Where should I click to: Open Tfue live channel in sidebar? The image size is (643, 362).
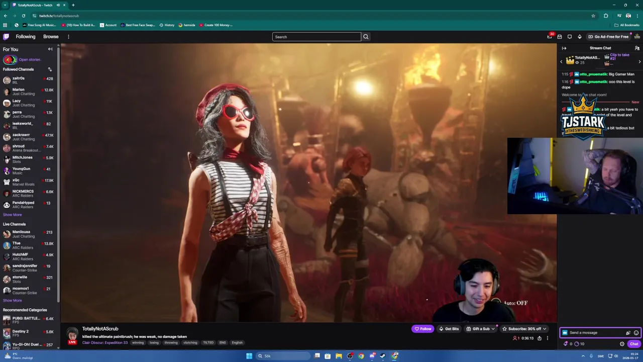(x=28, y=245)
